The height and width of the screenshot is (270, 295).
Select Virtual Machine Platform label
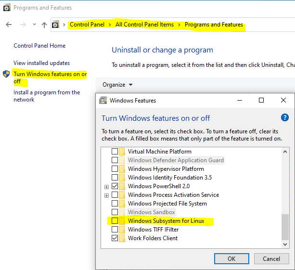click(x=160, y=152)
